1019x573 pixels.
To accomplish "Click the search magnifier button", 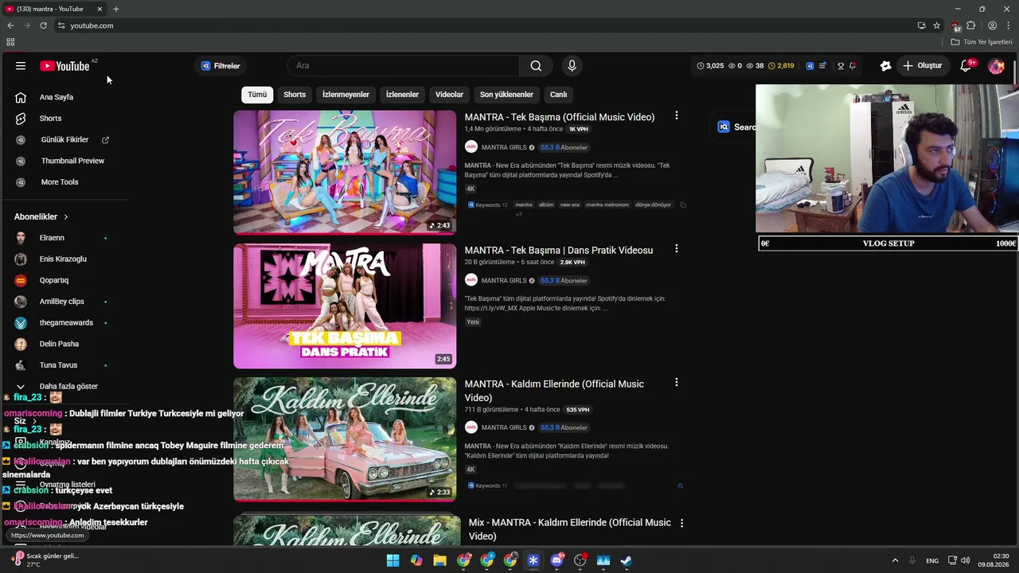I will 536,66.
